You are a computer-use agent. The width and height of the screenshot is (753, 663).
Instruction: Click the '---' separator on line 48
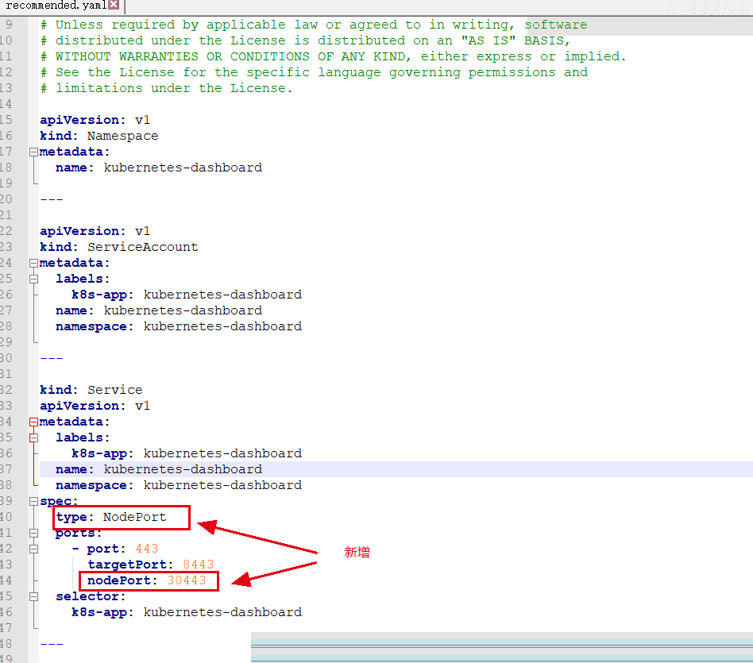[x=52, y=644]
